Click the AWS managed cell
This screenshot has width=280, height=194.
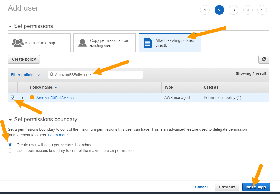[x=177, y=98]
